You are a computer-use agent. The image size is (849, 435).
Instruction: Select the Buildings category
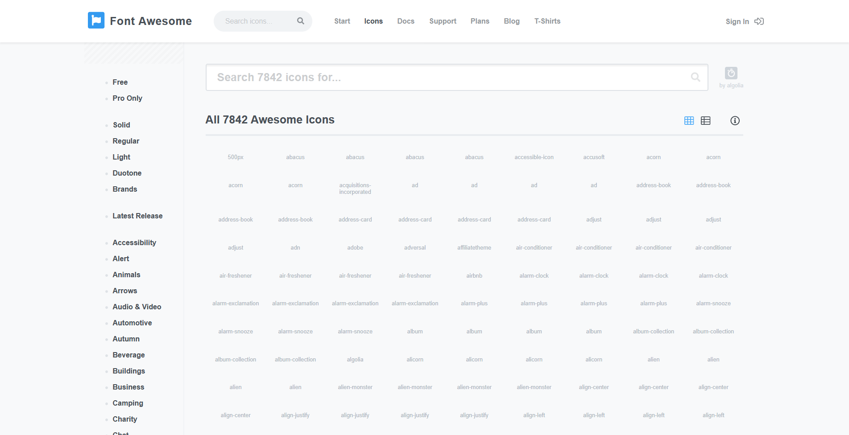[129, 371]
